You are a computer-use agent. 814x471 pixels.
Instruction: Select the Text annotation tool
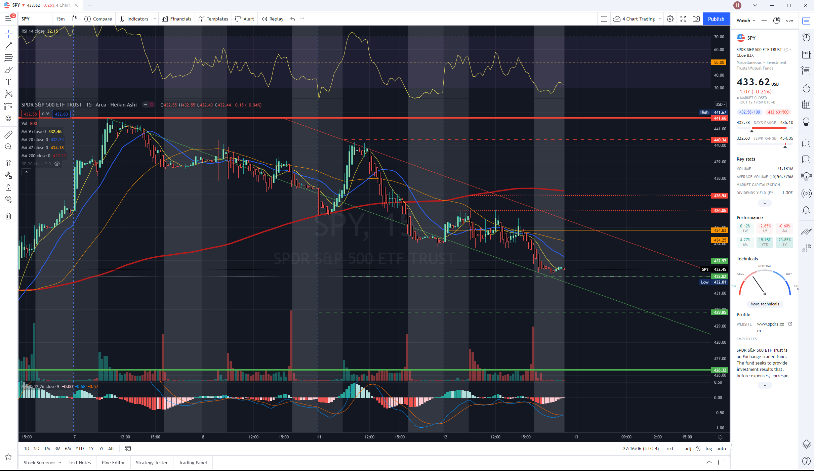point(8,82)
